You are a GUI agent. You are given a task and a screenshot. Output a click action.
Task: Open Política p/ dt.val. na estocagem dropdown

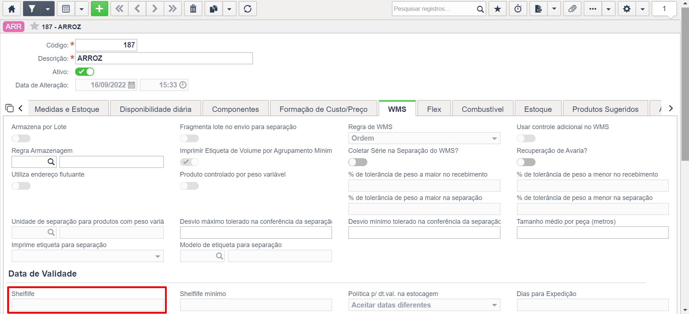point(424,305)
